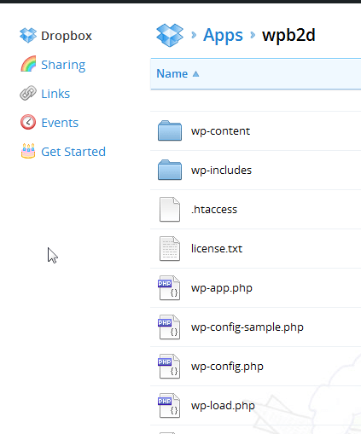
Task: Open the Get Started link
Action: click(73, 152)
